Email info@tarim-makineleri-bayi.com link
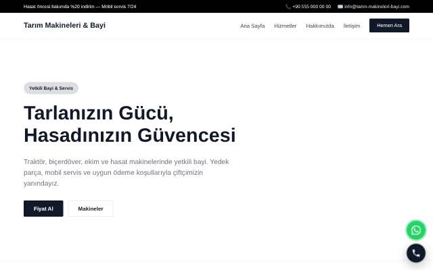433x270 pixels. 377,7
